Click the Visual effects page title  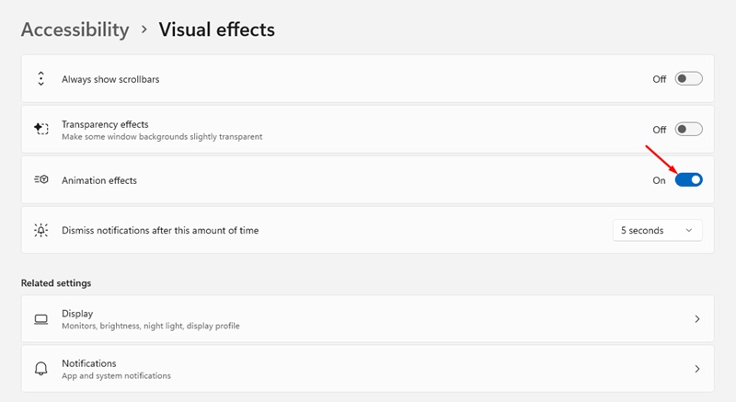216,29
